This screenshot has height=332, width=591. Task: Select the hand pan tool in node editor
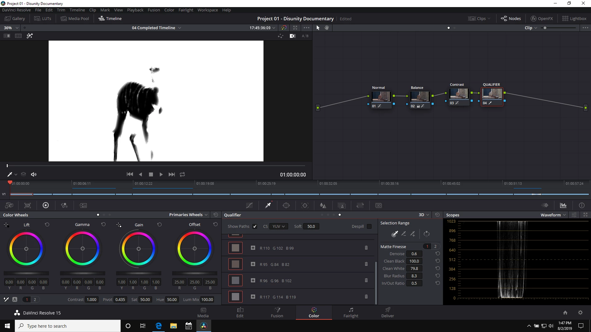click(327, 28)
